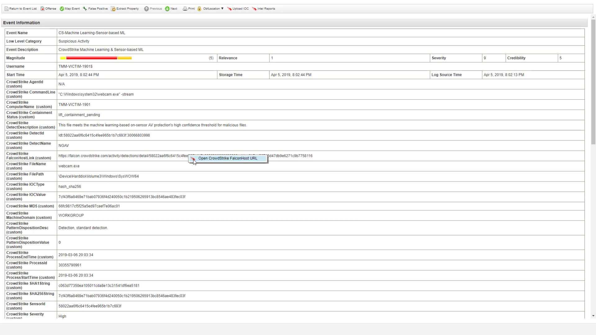Click the SHA1String hash value
This screenshot has width=596, height=335.
pos(99,286)
